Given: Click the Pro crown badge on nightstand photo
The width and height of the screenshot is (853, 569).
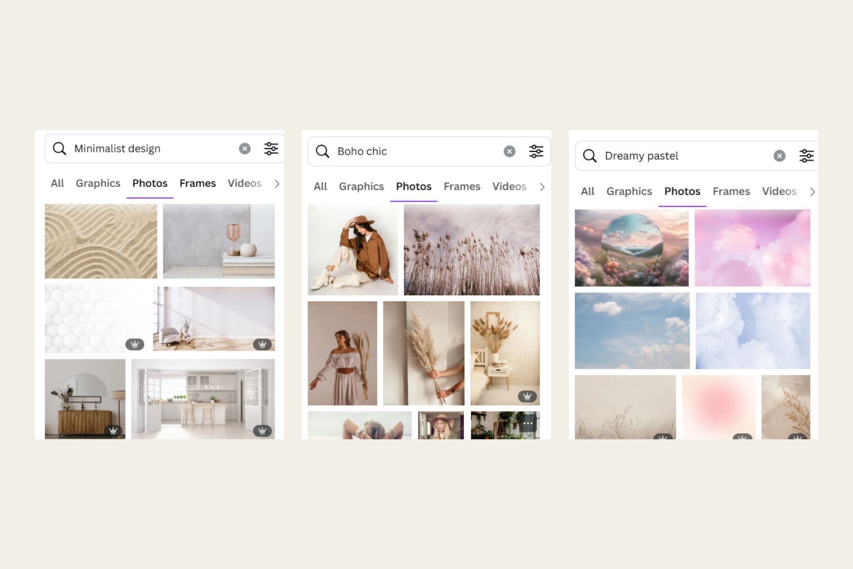Looking at the screenshot, I should [527, 397].
